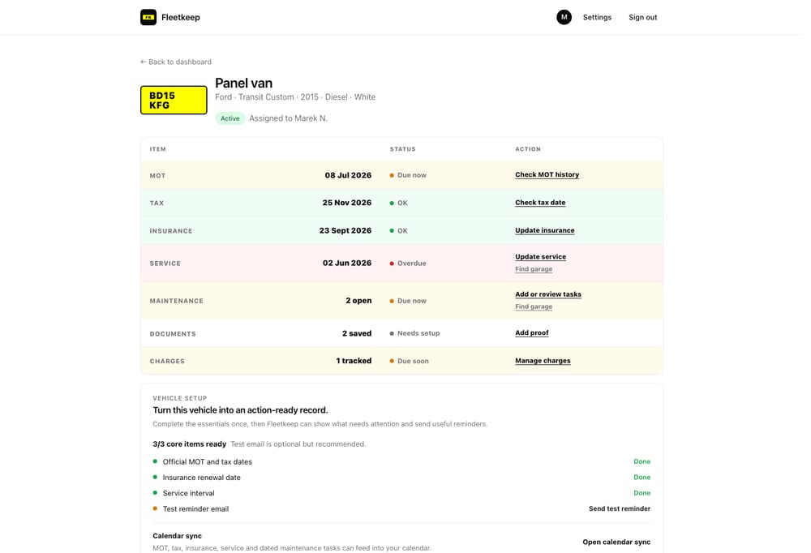The image size is (811, 553).
Task: Click Send test reminder
Action: [619, 509]
